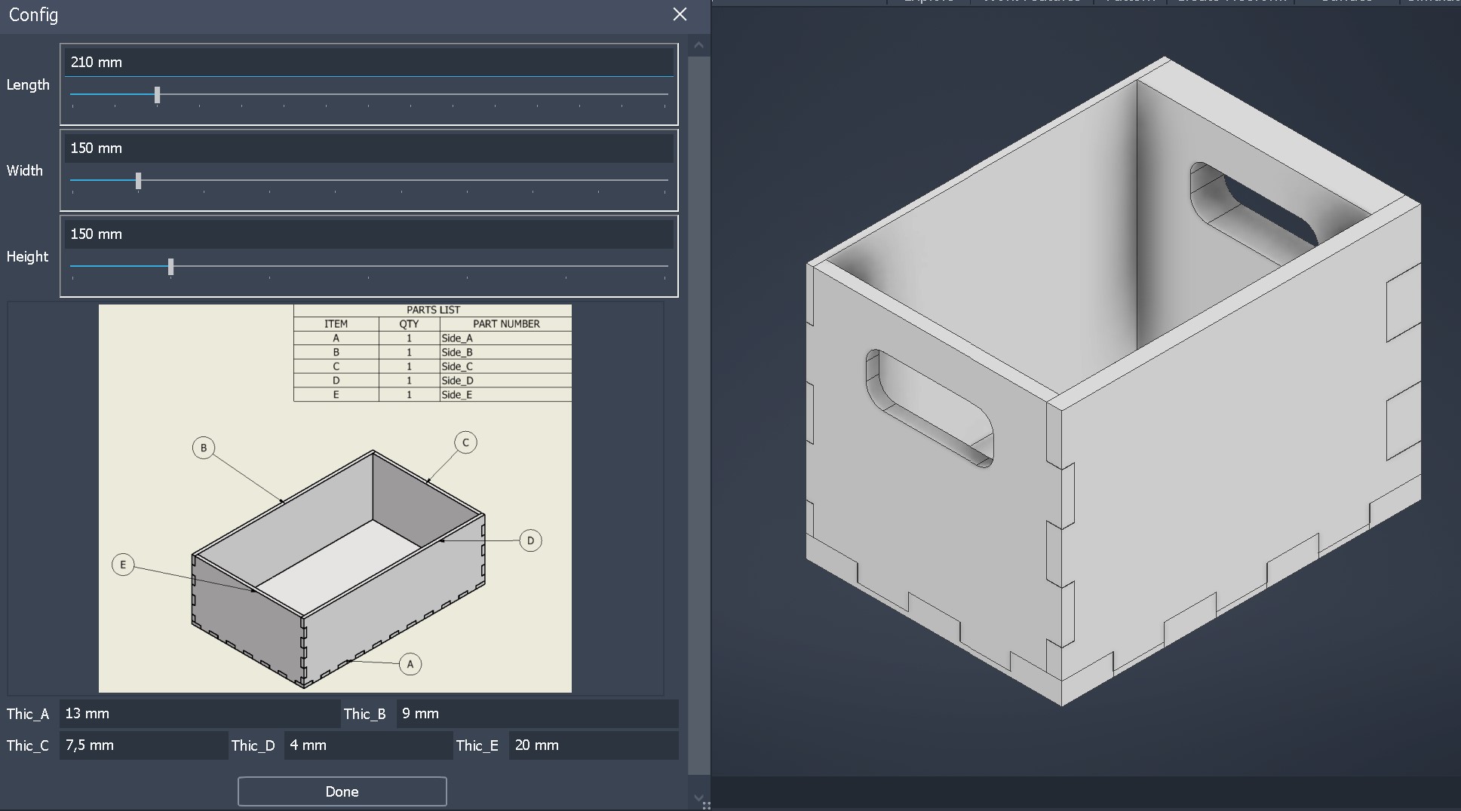Click balloon D callout in the diagram
The image size is (1461, 811).
point(530,540)
